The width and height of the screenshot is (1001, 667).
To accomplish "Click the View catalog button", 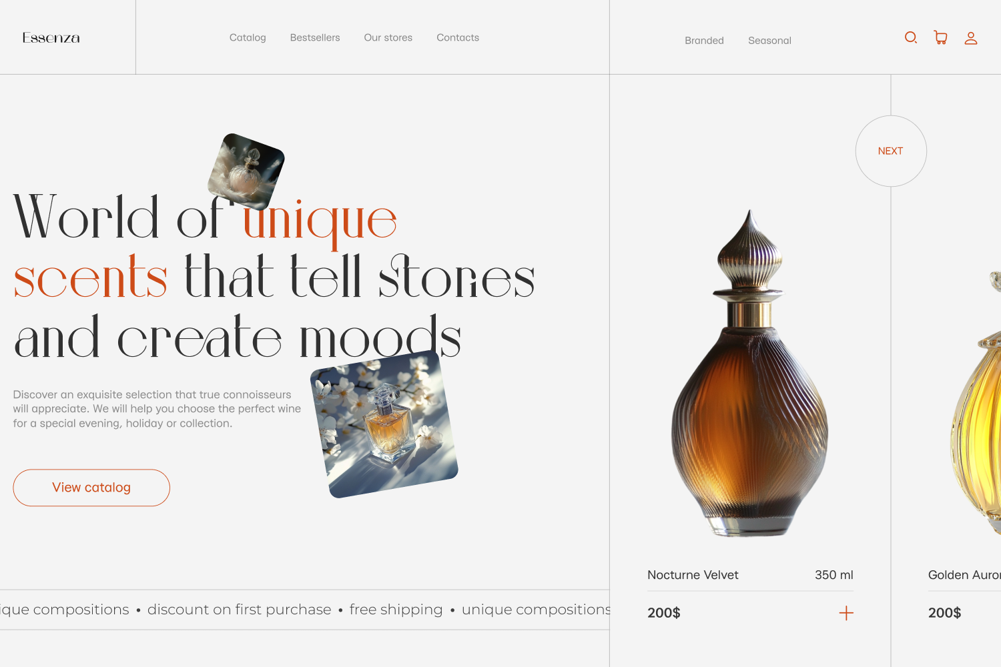I will (91, 488).
